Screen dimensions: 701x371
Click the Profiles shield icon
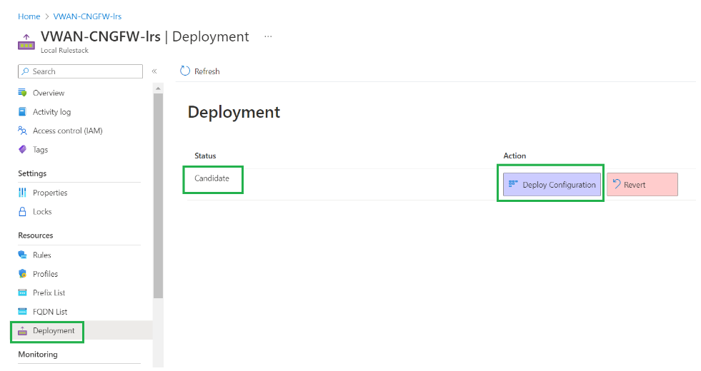(22, 274)
